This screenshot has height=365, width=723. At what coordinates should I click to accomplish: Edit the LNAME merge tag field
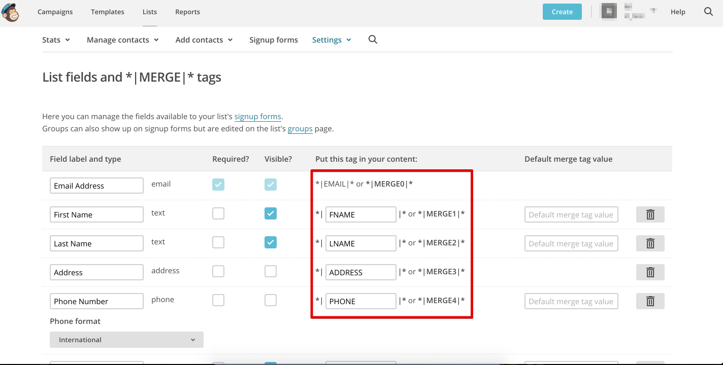[x=360, y=243]
